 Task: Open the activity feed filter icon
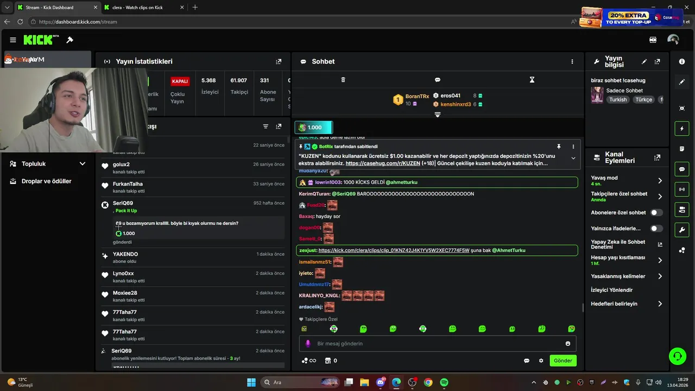click(266, 127)
